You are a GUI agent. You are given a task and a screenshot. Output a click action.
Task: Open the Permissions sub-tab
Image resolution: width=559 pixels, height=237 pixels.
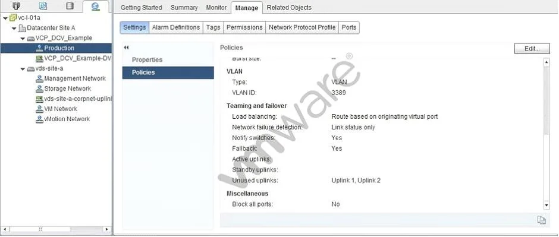point(244,27)
